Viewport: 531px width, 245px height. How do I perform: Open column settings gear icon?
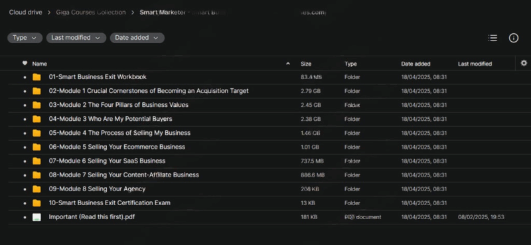(524, 63)
